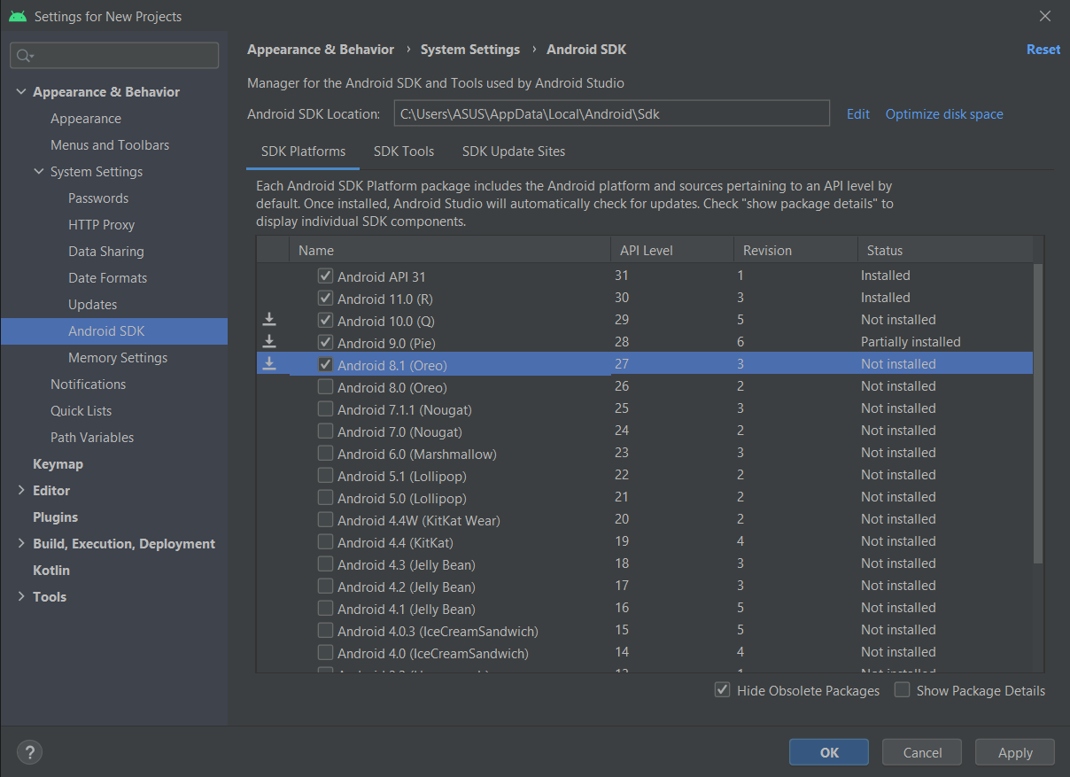The image size is (1070, 777).
Task: Check the Android 8.0 (Oreo) checkbox
Action: click(325, 386)
